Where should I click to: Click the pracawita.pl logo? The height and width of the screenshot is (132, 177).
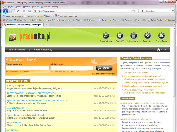pos(30,37)
